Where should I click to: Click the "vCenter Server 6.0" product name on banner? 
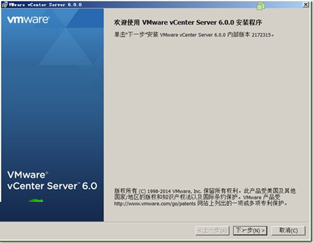click(x=52, y=186)
